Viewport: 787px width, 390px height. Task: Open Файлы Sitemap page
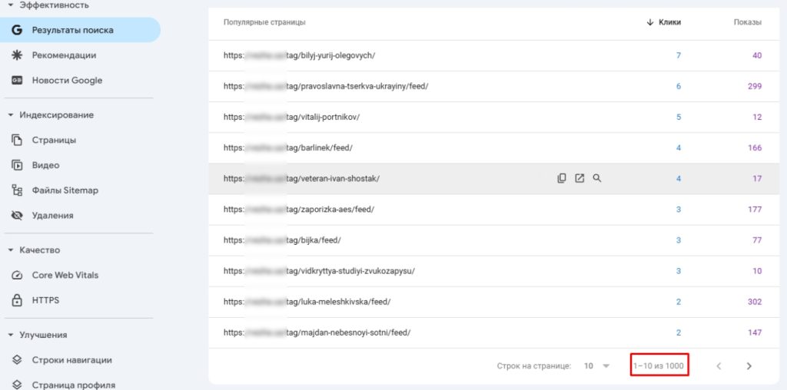pyautogui.click(x=65, y=190)
